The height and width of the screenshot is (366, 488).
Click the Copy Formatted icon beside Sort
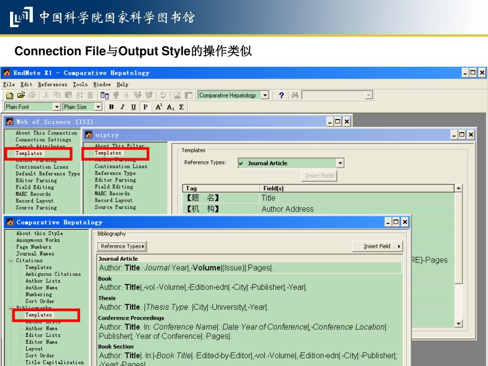[x=91, y=95]
